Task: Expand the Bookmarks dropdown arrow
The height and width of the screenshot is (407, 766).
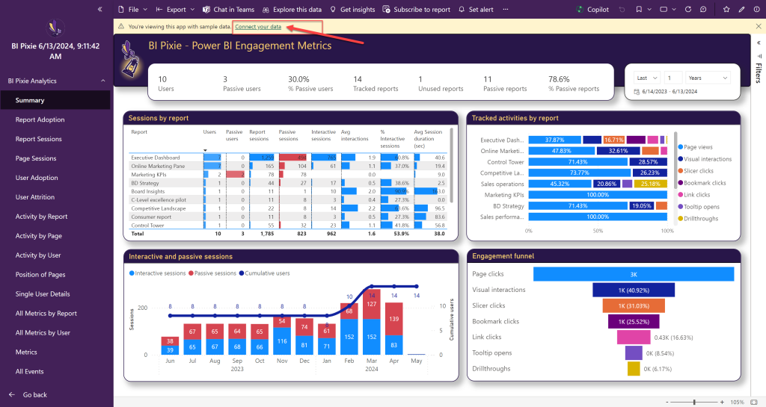Action: (x=651, y=10)
